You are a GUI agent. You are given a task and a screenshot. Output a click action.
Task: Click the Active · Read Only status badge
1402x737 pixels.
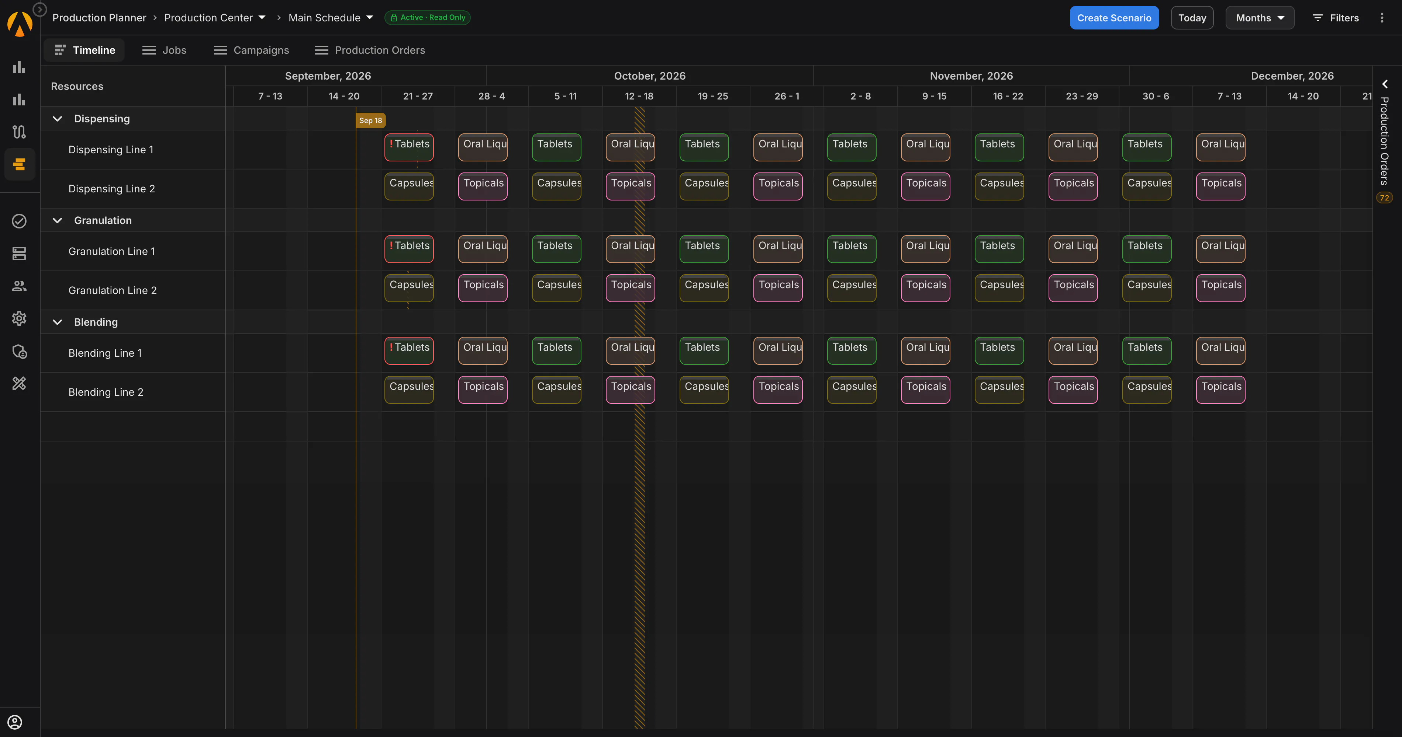tap(427, 17)
